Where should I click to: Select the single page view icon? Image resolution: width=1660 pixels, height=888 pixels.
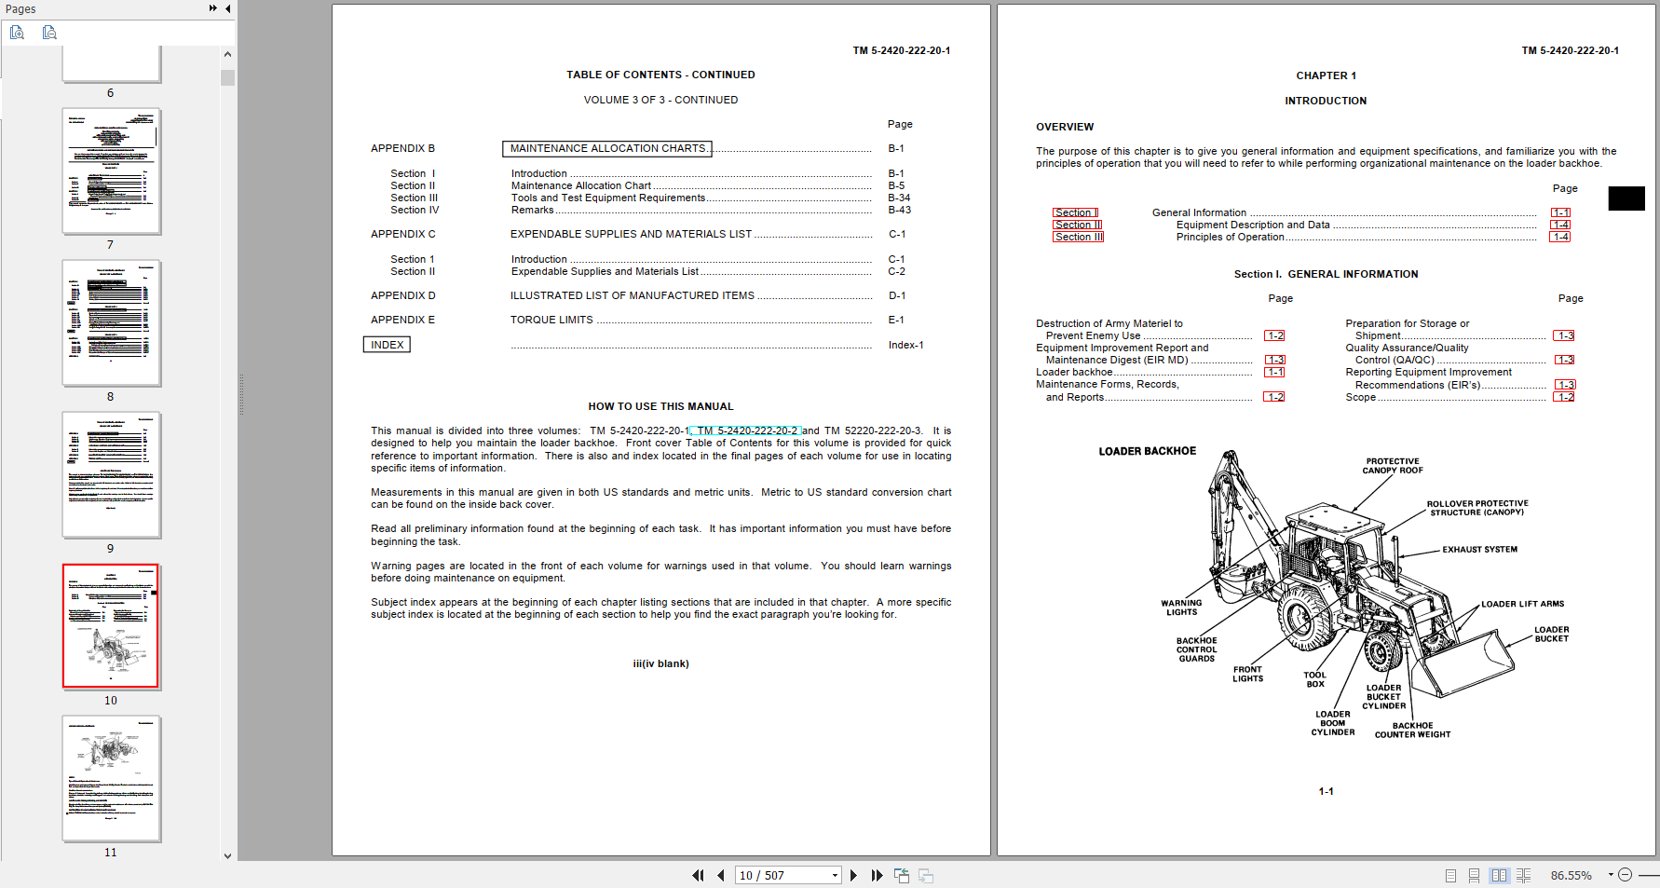click(1450, 875)
